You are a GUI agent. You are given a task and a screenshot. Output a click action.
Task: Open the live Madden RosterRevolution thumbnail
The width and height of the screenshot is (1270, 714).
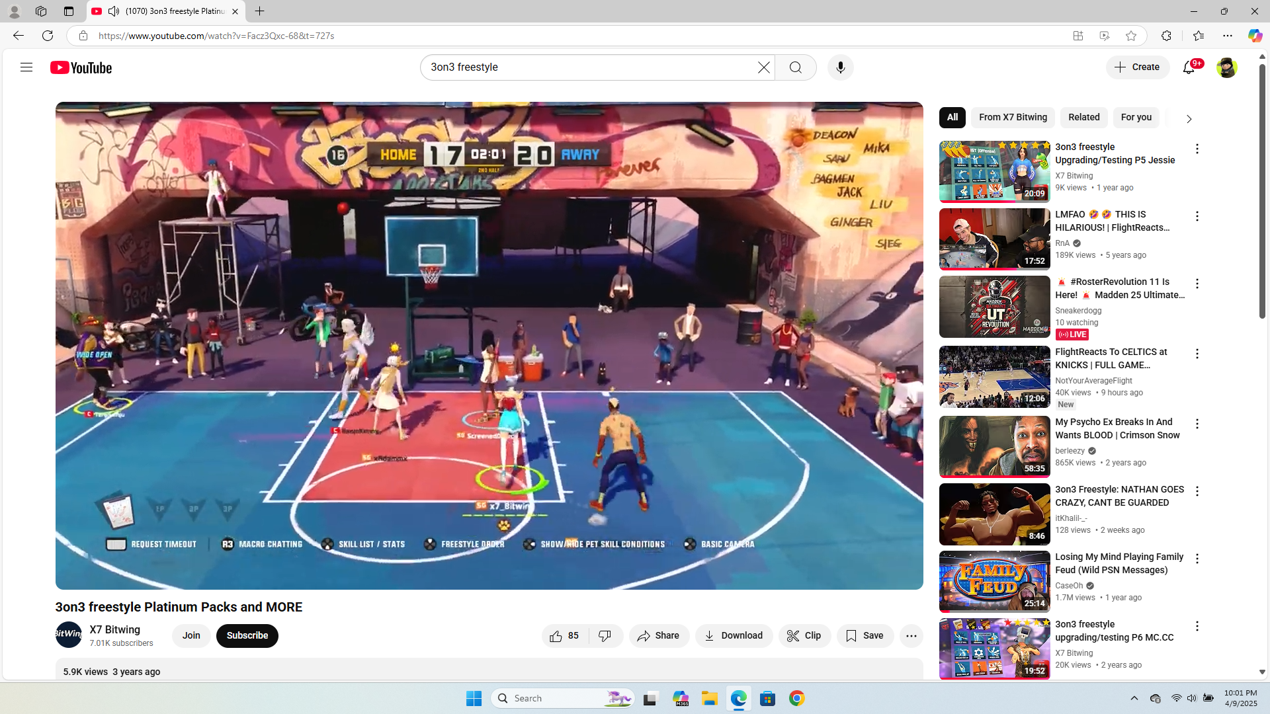tap(995, 307)
